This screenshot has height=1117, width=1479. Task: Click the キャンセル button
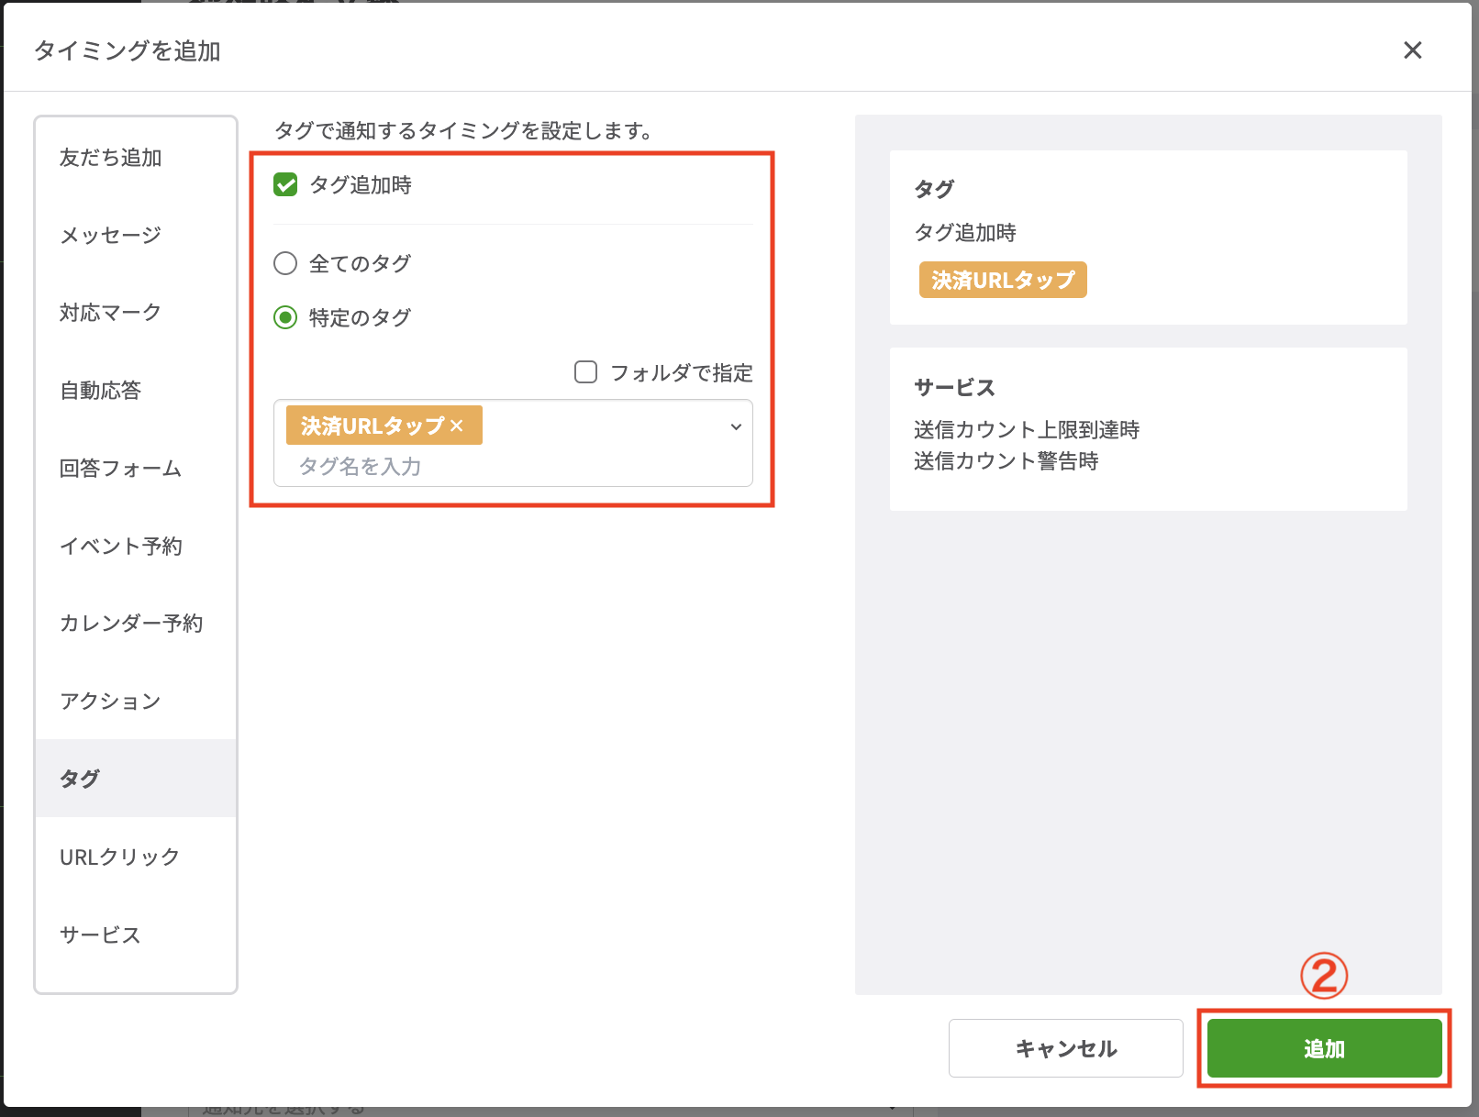1065,1047
